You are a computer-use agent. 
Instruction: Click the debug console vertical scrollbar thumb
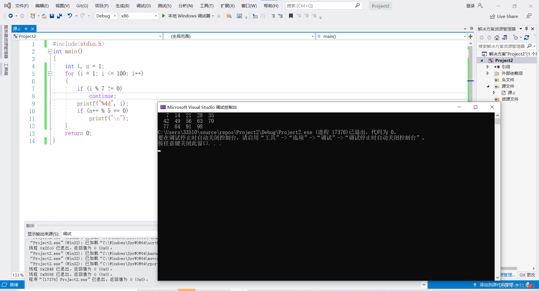497,121
